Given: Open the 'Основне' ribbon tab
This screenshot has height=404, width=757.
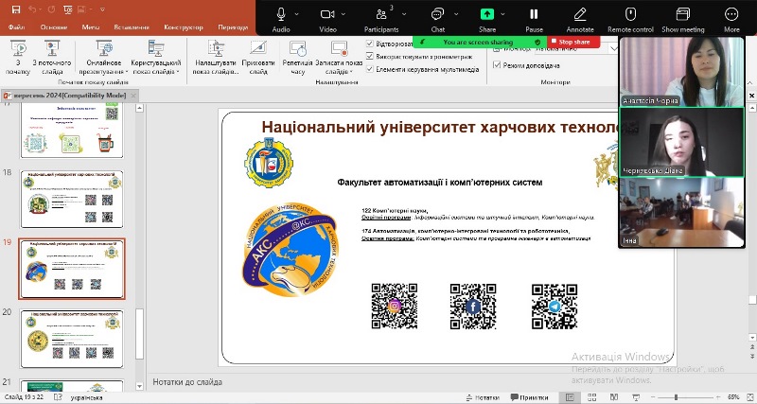Looking at the screenshot, I should (x=54, y=27).
